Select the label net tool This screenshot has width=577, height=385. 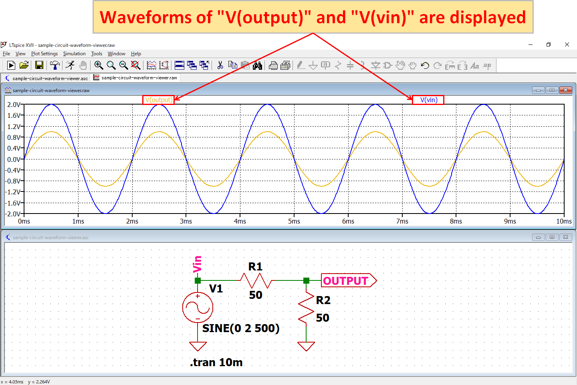[325, 65]
